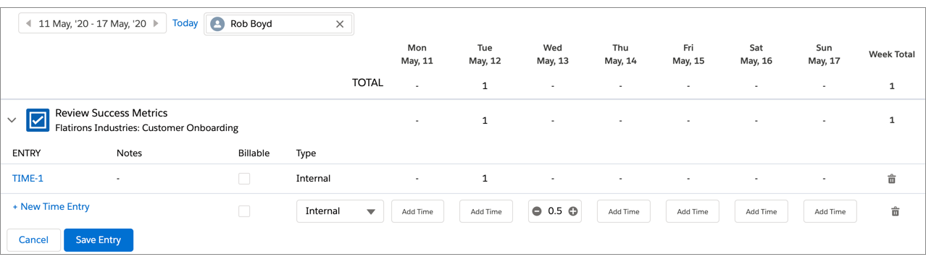Go to next week arrow

tap(156, 24)
